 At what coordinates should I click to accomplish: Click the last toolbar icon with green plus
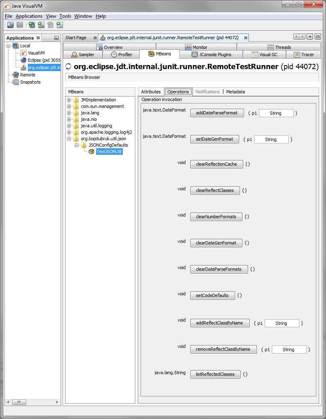(x=60, y=25)
